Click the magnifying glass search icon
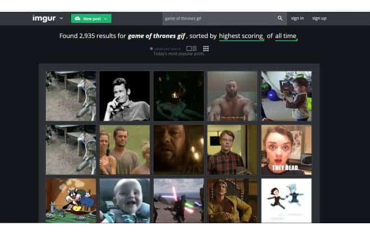The image size is (370, 235). 280,18
